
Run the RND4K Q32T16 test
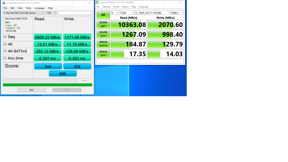pyautogui.click(x=103, y=44)
